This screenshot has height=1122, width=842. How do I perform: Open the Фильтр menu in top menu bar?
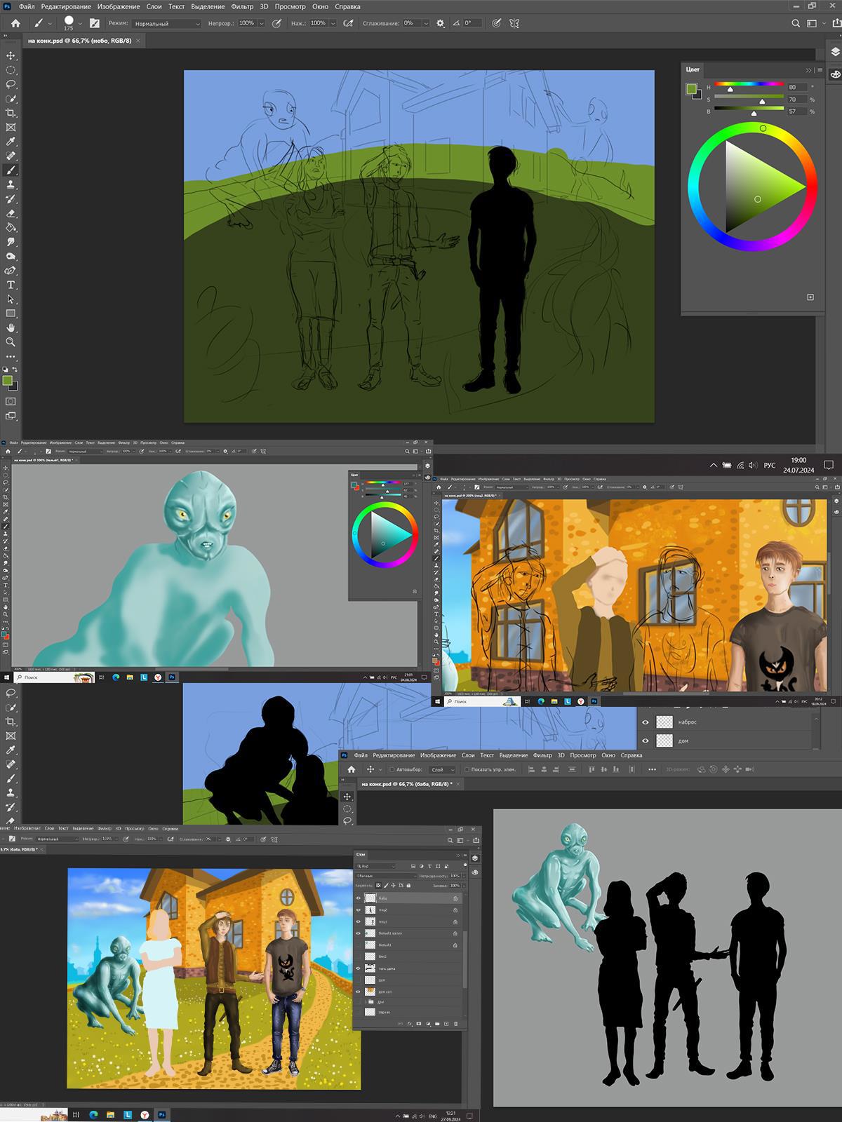pos(242,6)
